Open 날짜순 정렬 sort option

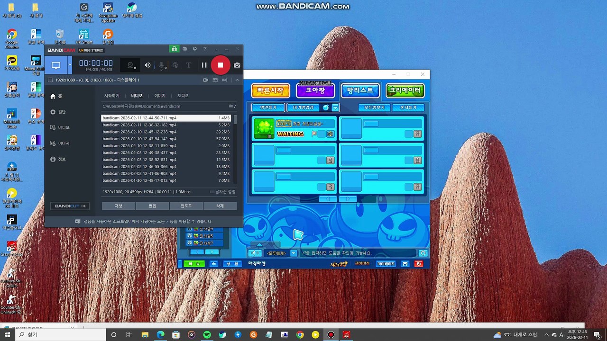223,192
